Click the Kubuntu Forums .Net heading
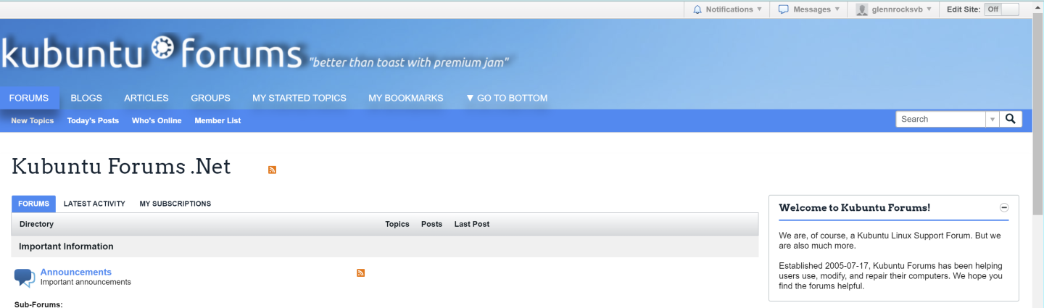Viewport: 1044px width, 308px height. 121,167
